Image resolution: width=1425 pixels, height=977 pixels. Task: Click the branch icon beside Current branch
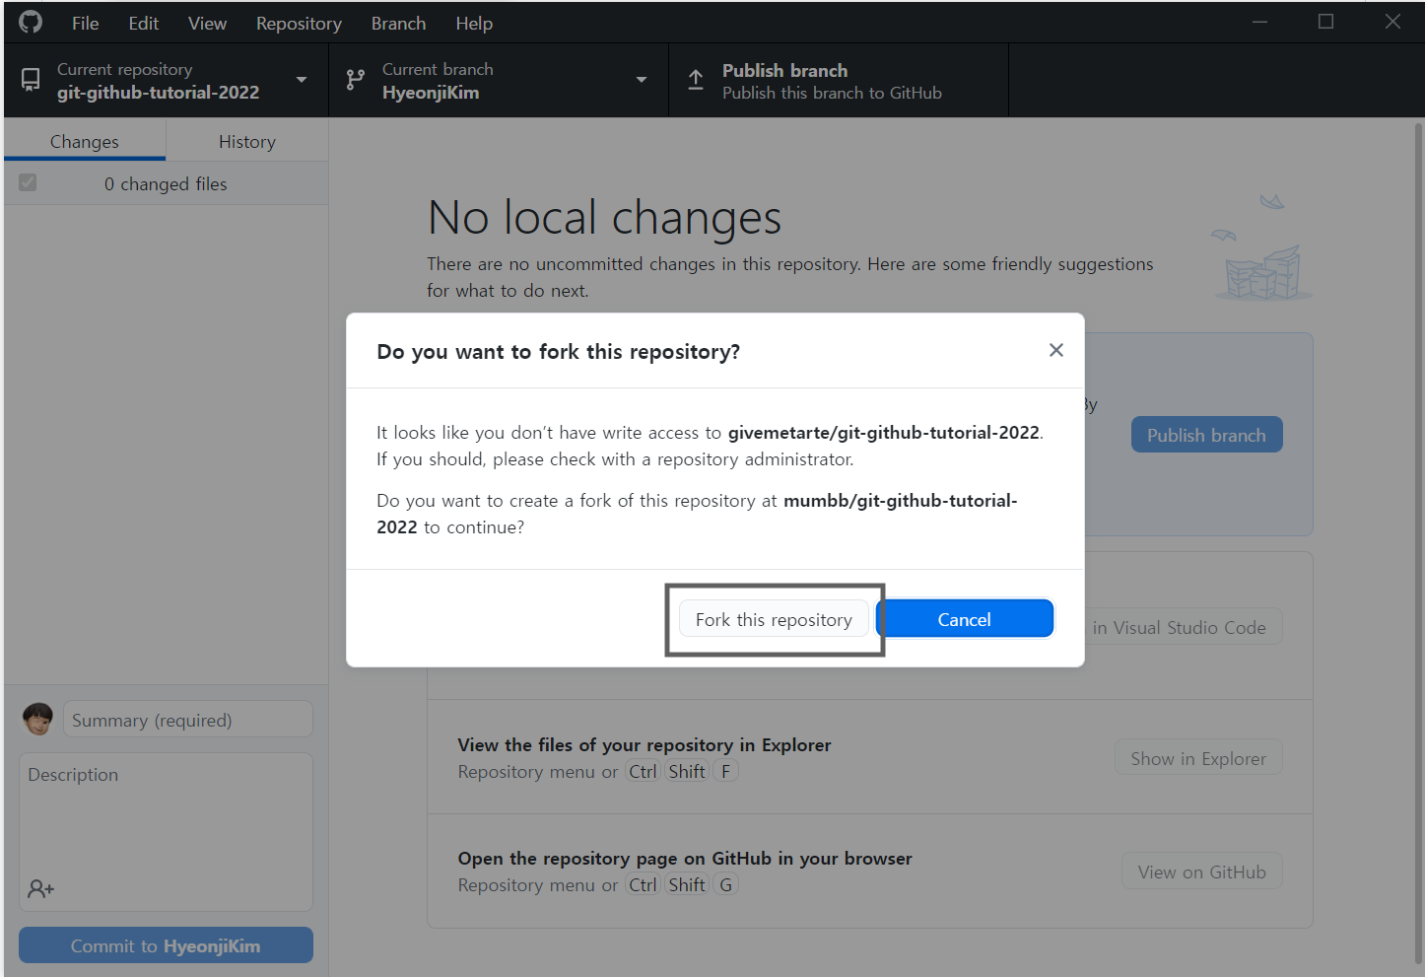(356, 80)
